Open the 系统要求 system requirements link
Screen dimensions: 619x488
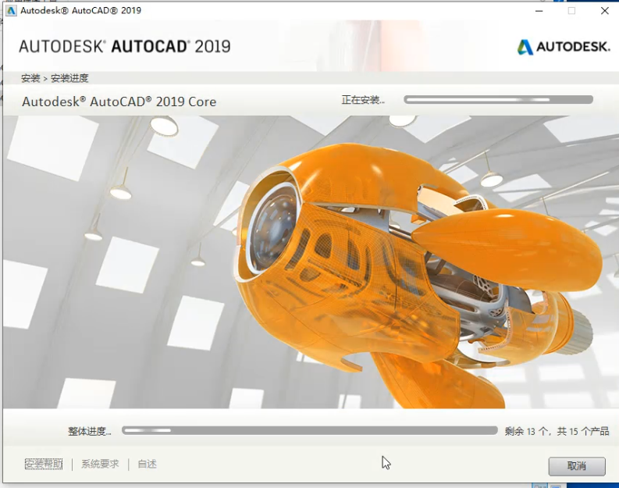[x=100, y=464]
